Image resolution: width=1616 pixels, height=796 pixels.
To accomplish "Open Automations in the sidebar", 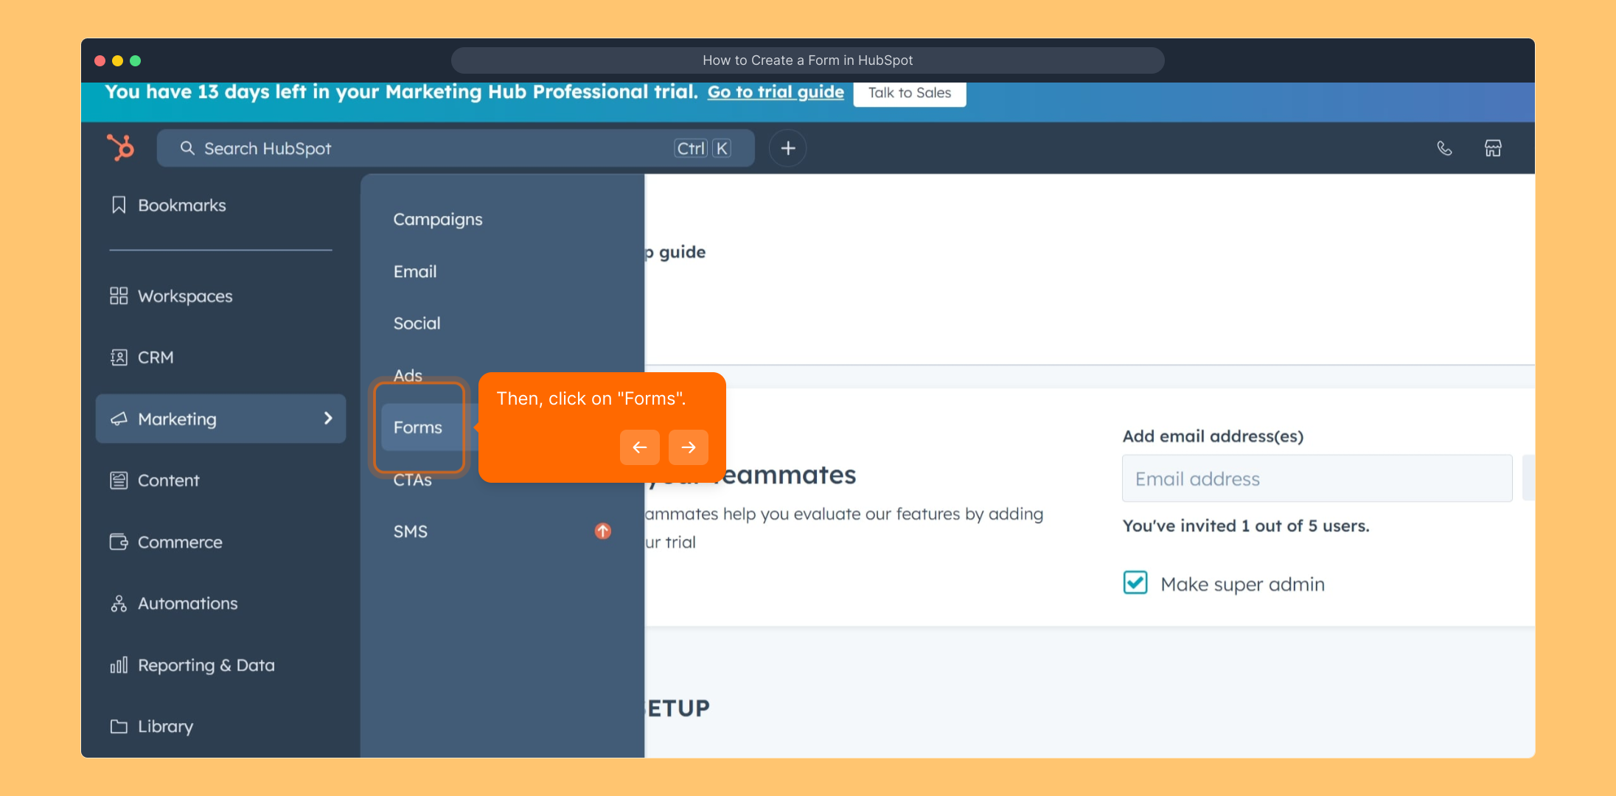I will click(187, 603).
